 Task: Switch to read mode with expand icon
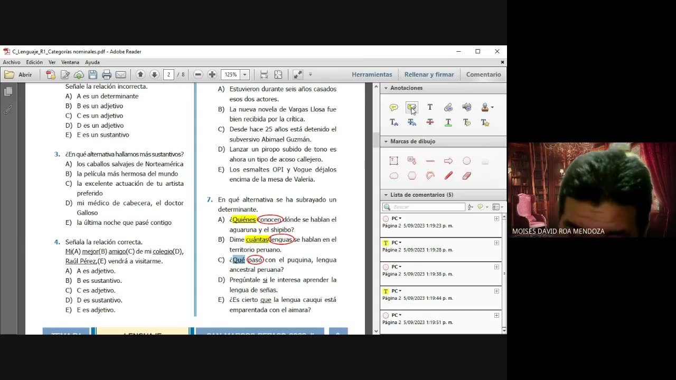pyautogui.click(x=298, y=74)
